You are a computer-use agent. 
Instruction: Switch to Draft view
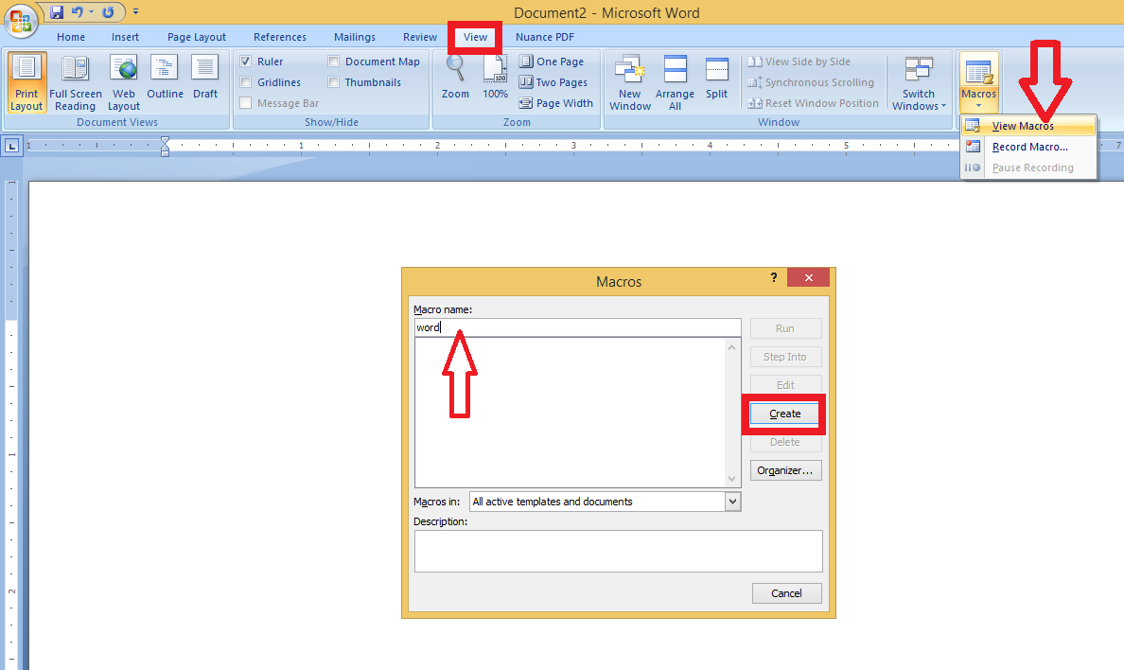tap(205, 78)
